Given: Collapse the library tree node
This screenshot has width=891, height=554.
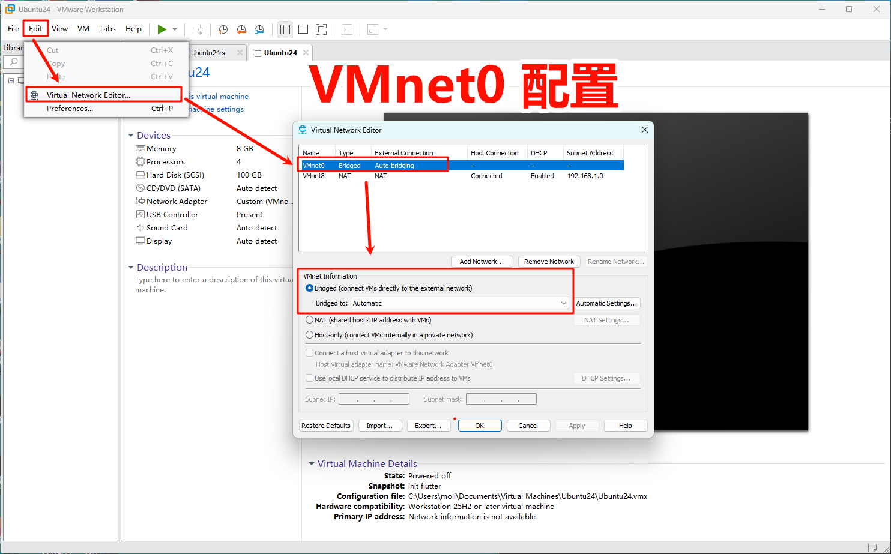Looking at the screenshot, I should click(x=11, y=80).
